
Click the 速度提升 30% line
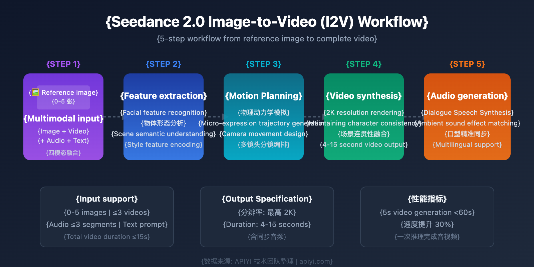427,225
